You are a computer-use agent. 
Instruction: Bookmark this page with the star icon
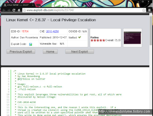coord(144,10)
